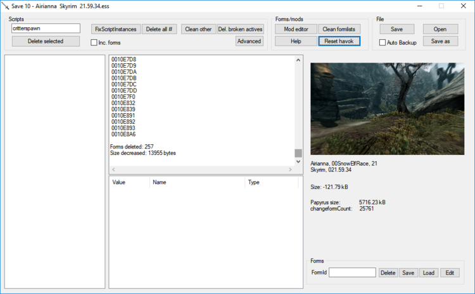This screenshot has height=294, width=475.
Task: Click into the FormId input field
Action: coord(352,273)
